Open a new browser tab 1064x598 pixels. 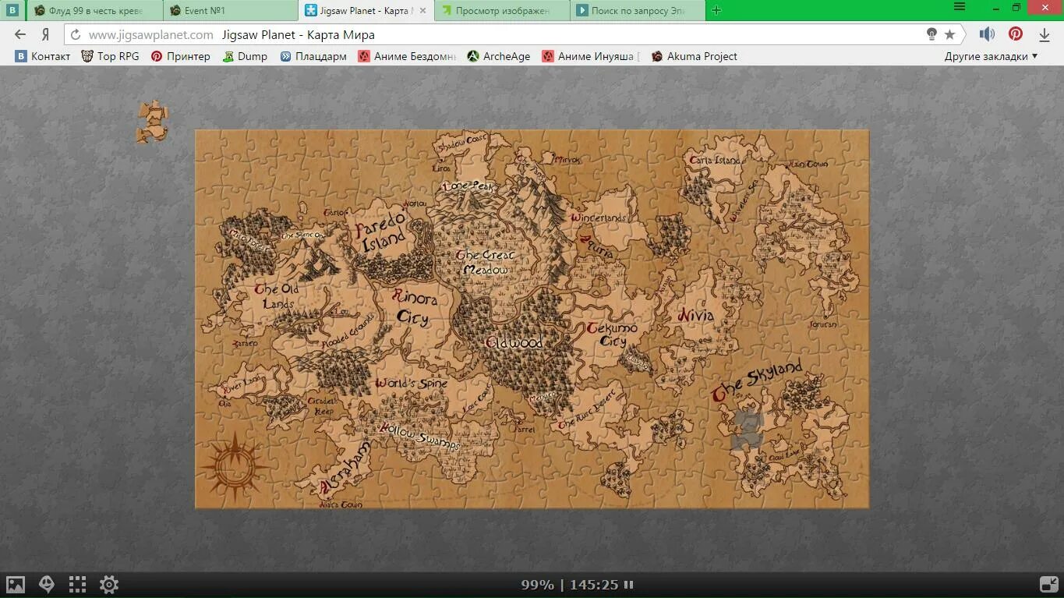(716, 10)
